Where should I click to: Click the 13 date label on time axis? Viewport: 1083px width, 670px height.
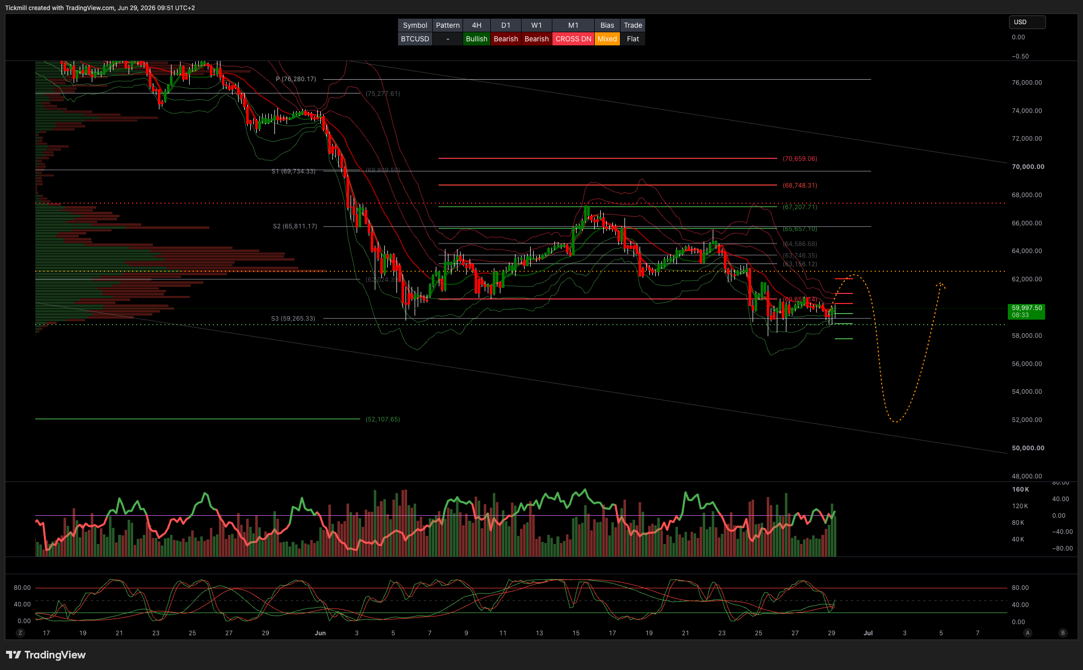[539, 633]
